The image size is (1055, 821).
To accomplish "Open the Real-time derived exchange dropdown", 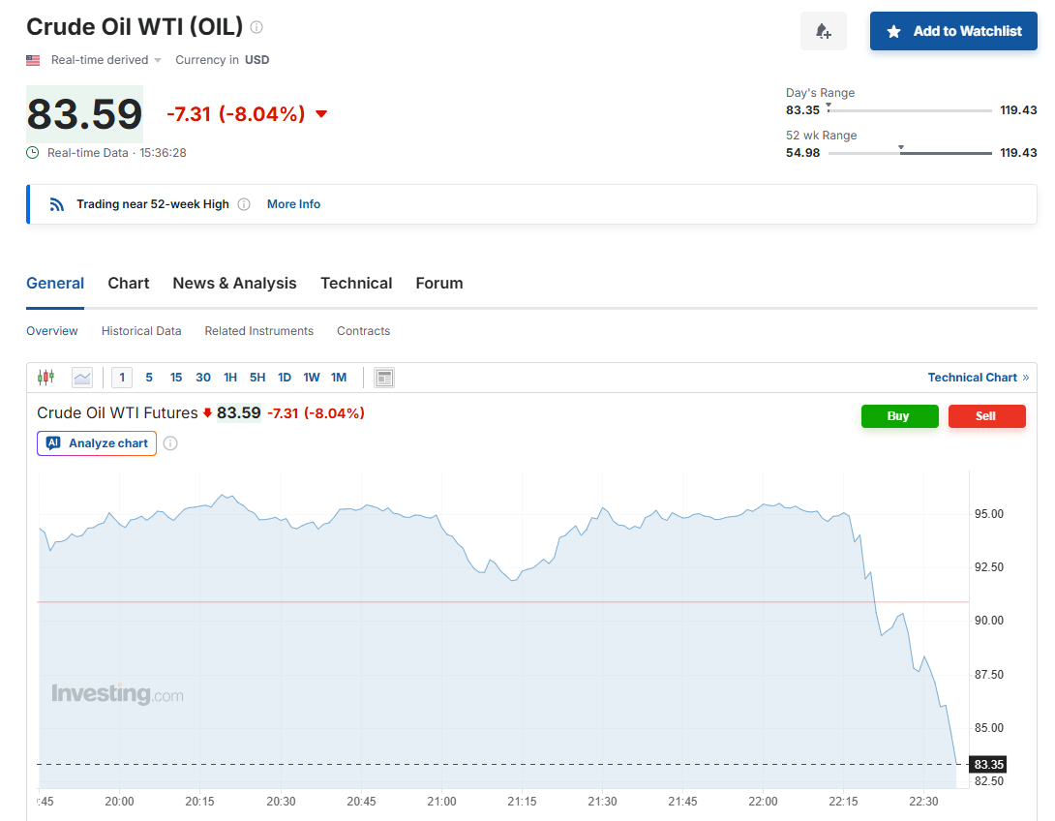I will tap(106, 60).
